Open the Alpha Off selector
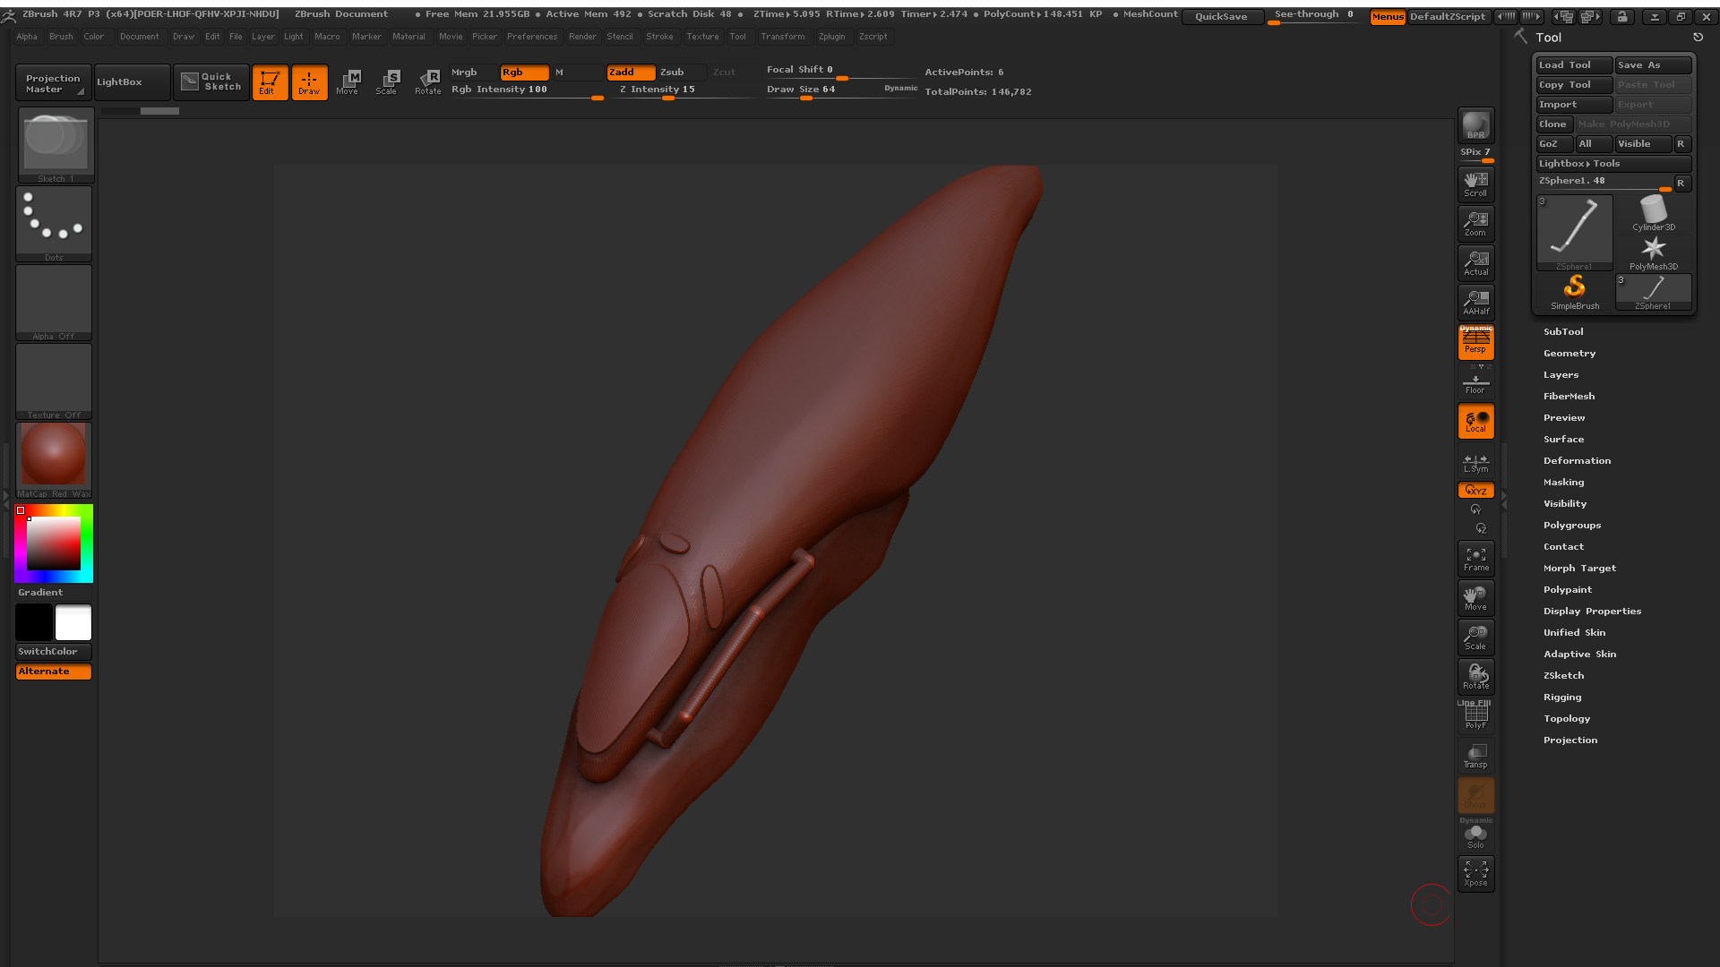The image size is (1720, 967). click(x=54, y=303)
